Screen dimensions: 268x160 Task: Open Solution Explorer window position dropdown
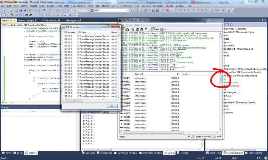click(x=259, y=20)
